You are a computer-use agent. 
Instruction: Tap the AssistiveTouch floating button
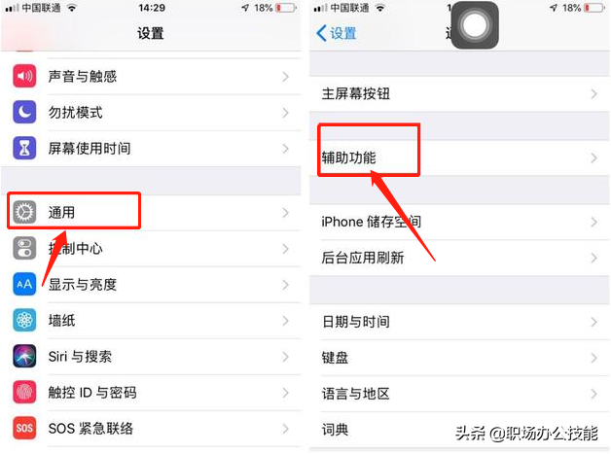(x=475, y=25)
